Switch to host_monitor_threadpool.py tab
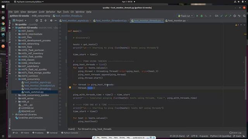 [111, 20]
